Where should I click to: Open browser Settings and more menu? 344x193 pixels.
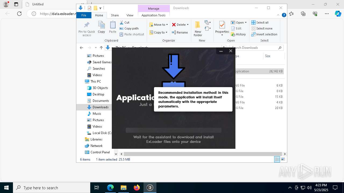(x=327, y=14)
